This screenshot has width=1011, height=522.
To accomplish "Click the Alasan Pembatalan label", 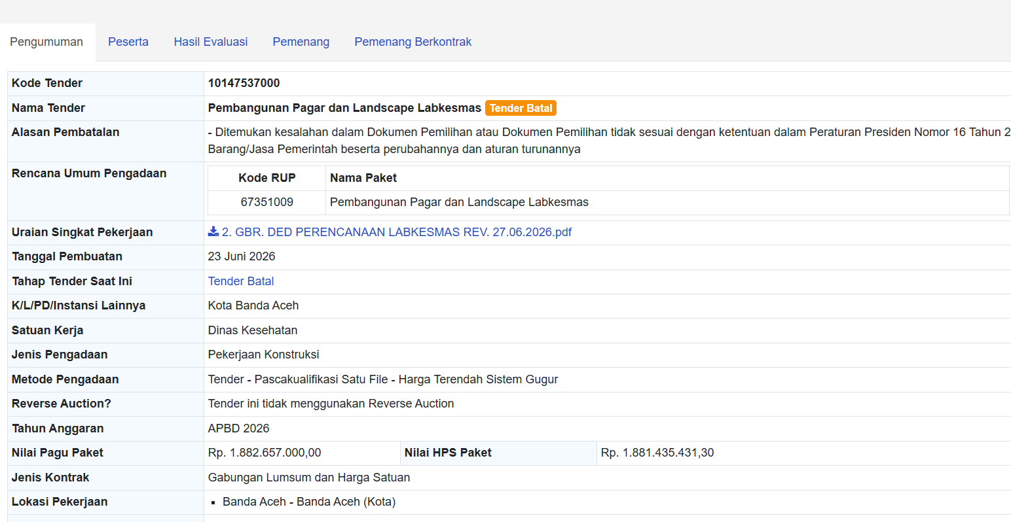I will pyautogui.click(x=65, y=132).
